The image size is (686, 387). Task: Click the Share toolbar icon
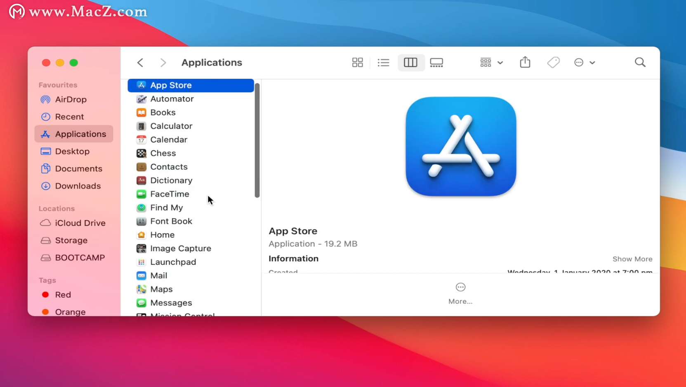525,62
